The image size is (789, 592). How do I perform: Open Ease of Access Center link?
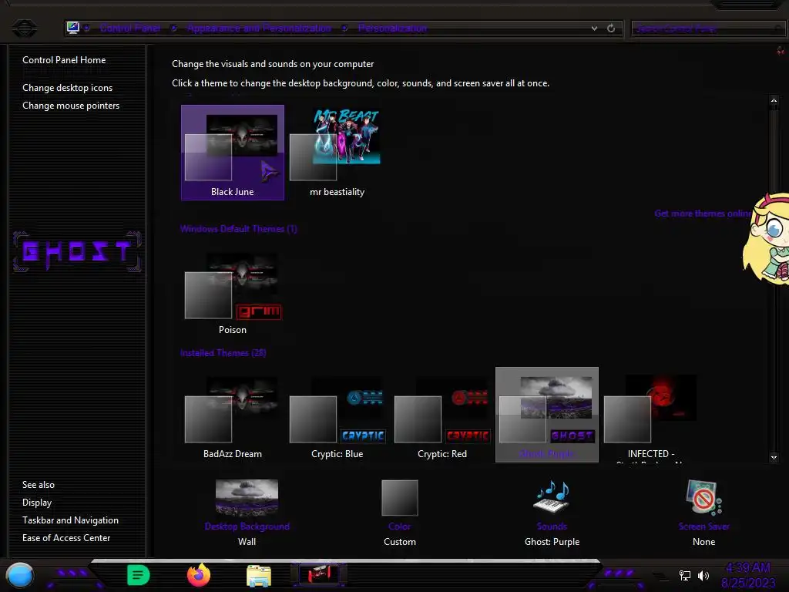point(66,537)
